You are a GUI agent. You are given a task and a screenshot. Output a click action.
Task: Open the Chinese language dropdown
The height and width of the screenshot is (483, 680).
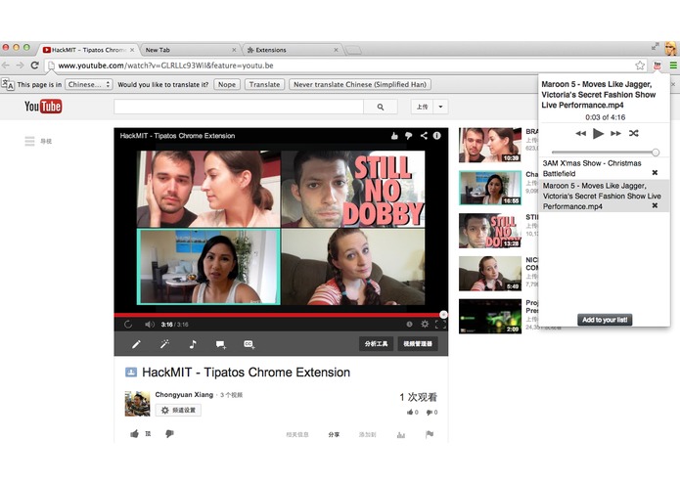point(89,84)
